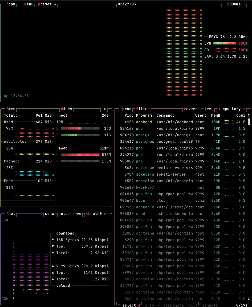Toggle net sync scaling
This screenshot has width=252, height=307.
click(49, 214)
